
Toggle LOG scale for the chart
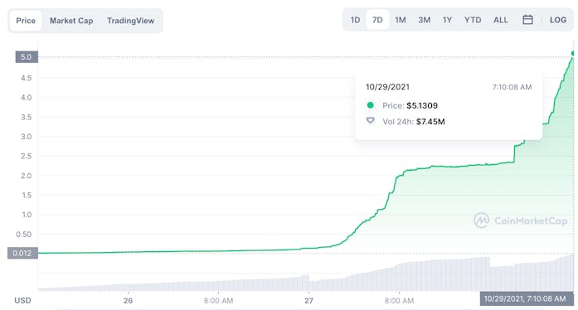point(558,20)
